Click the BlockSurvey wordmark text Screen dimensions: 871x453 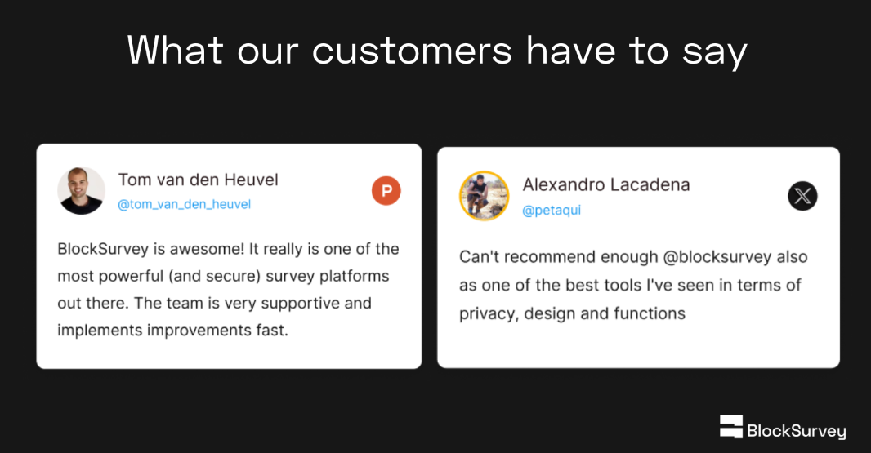point(797,431)
